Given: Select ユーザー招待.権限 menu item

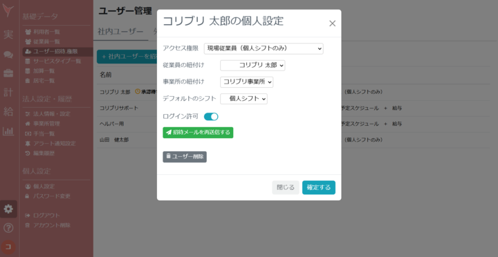Looking at the screenshot, I should pyautogui.click(x=57, y=51).
